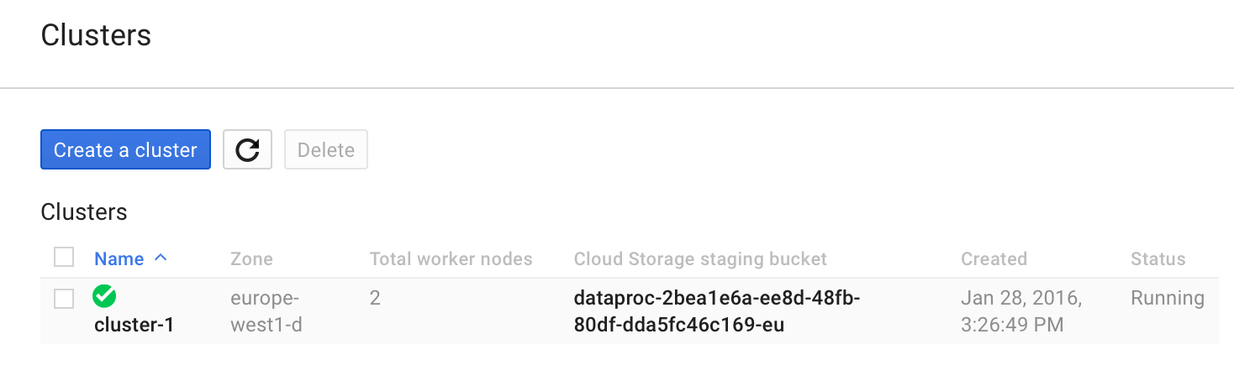The height and width of the screenshot is (386, 1234).
Task: Click the greyed-out Delete button
Action: (326, 149)
